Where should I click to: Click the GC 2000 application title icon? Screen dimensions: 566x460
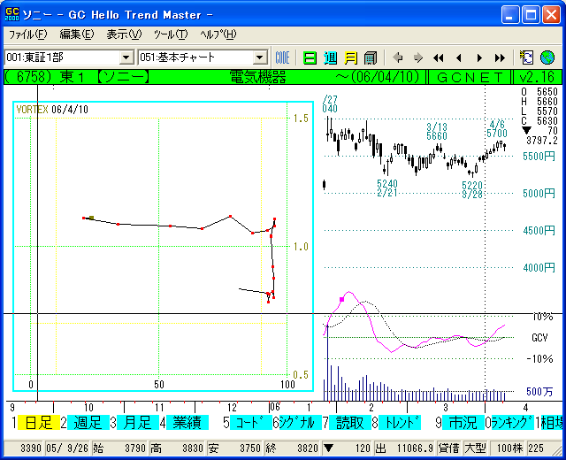pyautogui.click(x=11, y=14)
